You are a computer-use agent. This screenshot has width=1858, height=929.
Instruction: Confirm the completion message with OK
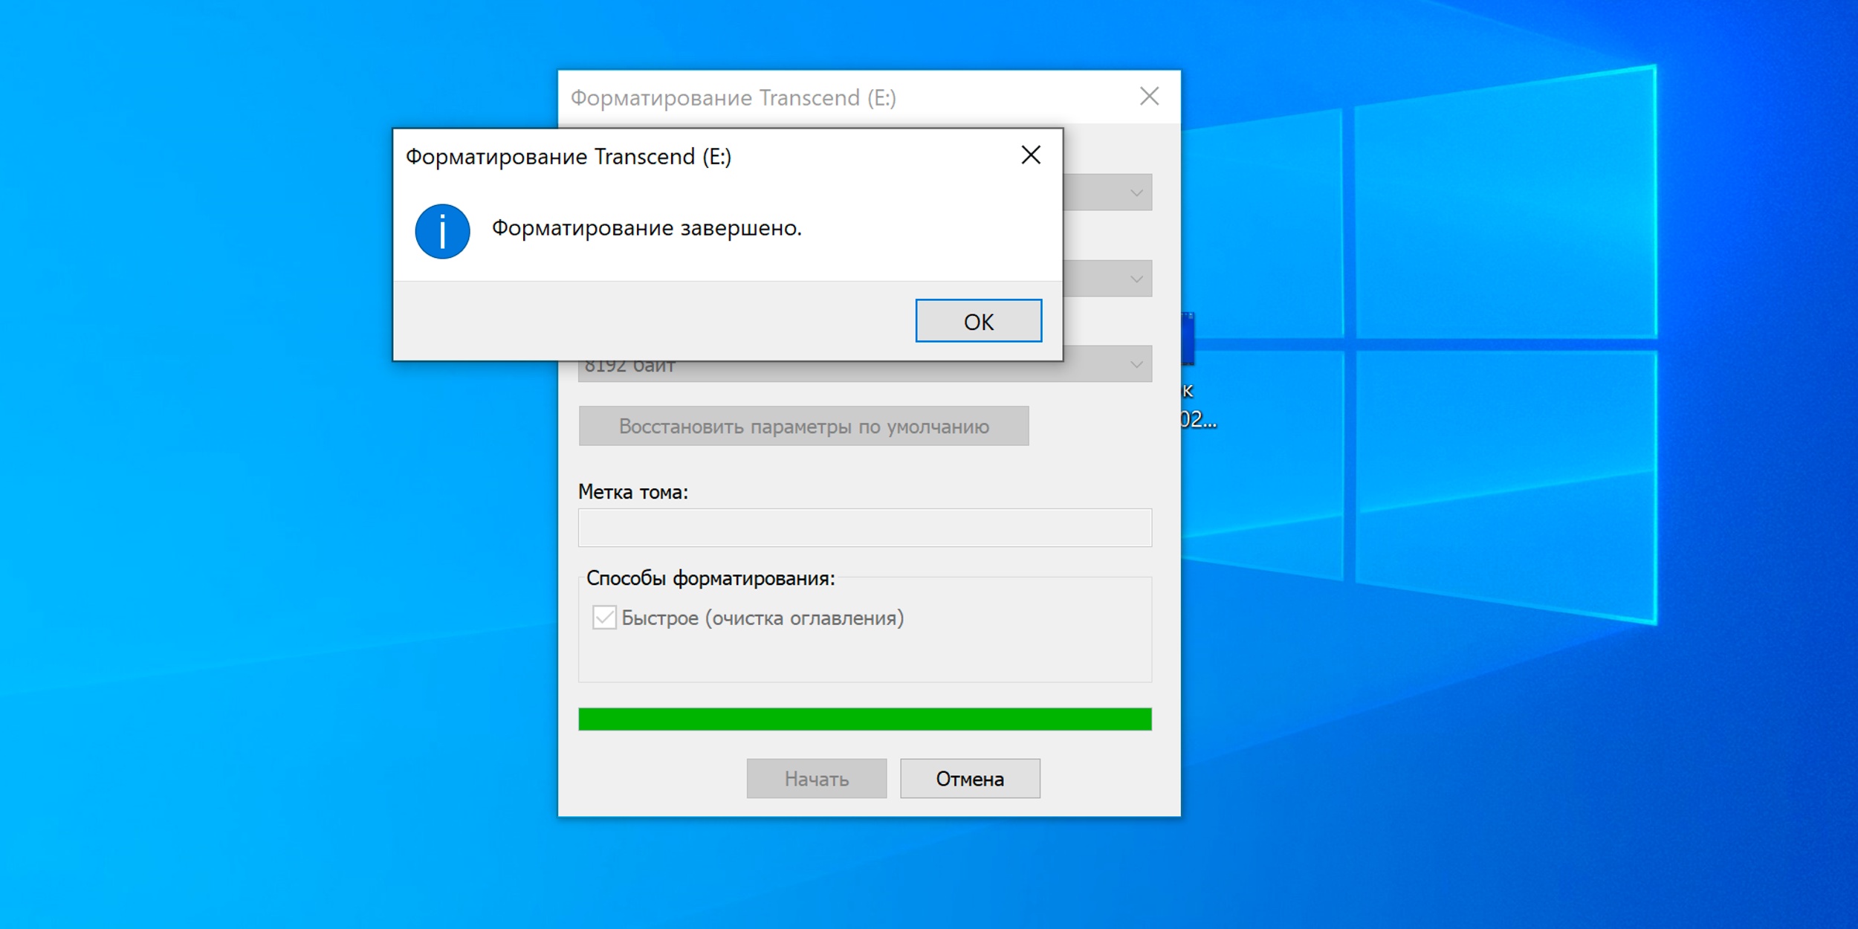click(978, 321)
